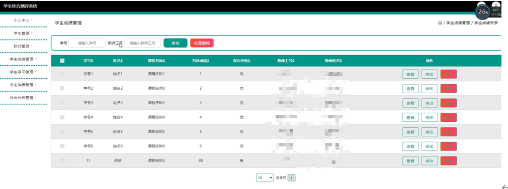The width and height of the screenshot is (508, 189).
Task: Go to page 1 in pagination
Action: tap(292, 177)
